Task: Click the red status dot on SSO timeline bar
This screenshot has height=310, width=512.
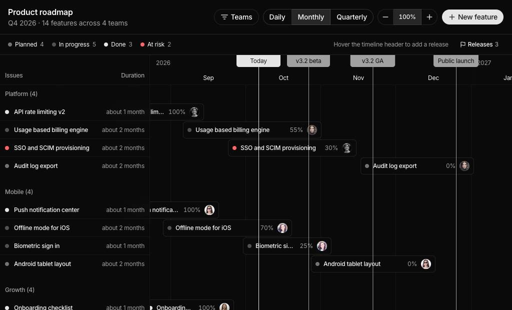Action: (x=234, y=148)
